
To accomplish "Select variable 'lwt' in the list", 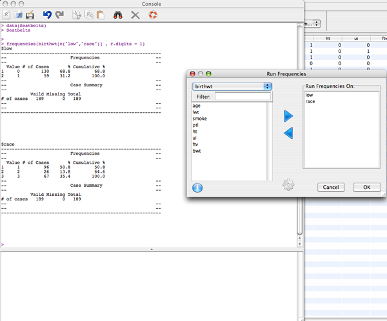I will point(195,112).
